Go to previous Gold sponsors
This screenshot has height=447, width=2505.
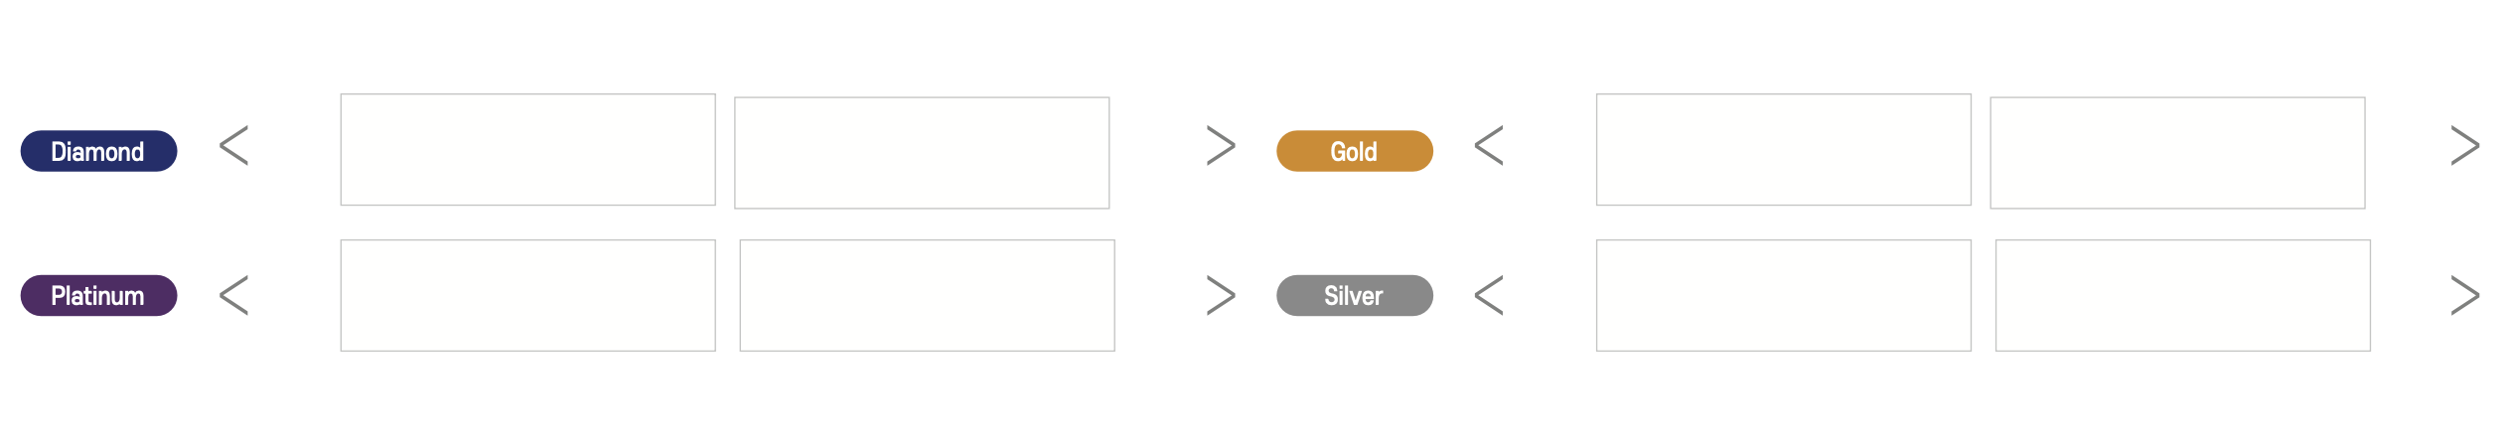(1489, 146)
